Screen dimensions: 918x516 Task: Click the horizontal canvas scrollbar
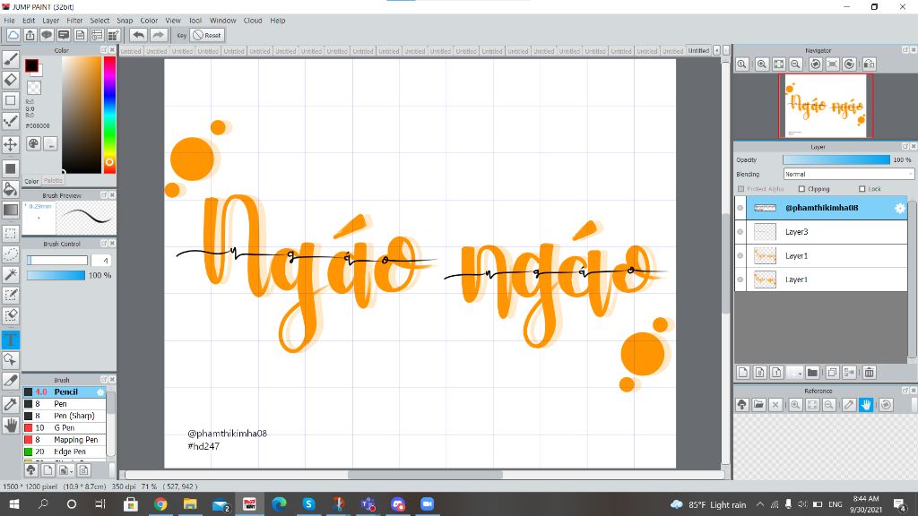tap(425, 475)
